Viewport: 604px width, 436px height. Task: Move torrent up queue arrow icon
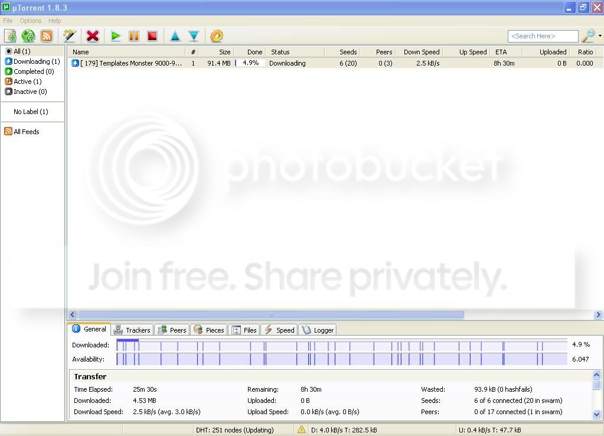pyautogui.click(x=175, y=36)
